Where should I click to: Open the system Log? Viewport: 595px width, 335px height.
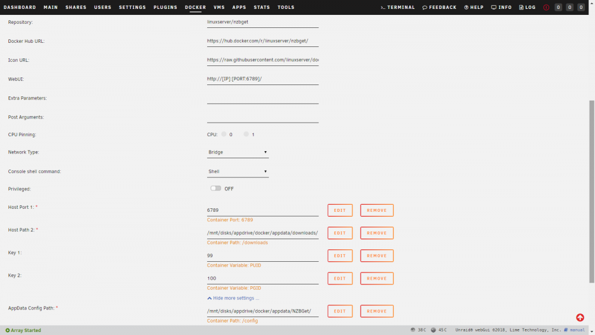click(x=527, y=7)
